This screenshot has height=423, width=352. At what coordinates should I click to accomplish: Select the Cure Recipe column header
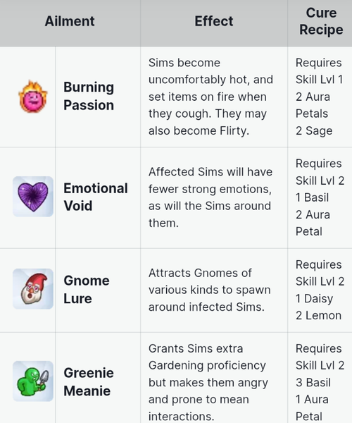click(321, 21)
